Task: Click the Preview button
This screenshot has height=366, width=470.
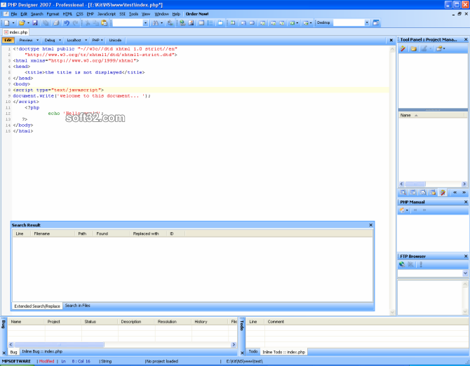Action: (x=26, y=40)
